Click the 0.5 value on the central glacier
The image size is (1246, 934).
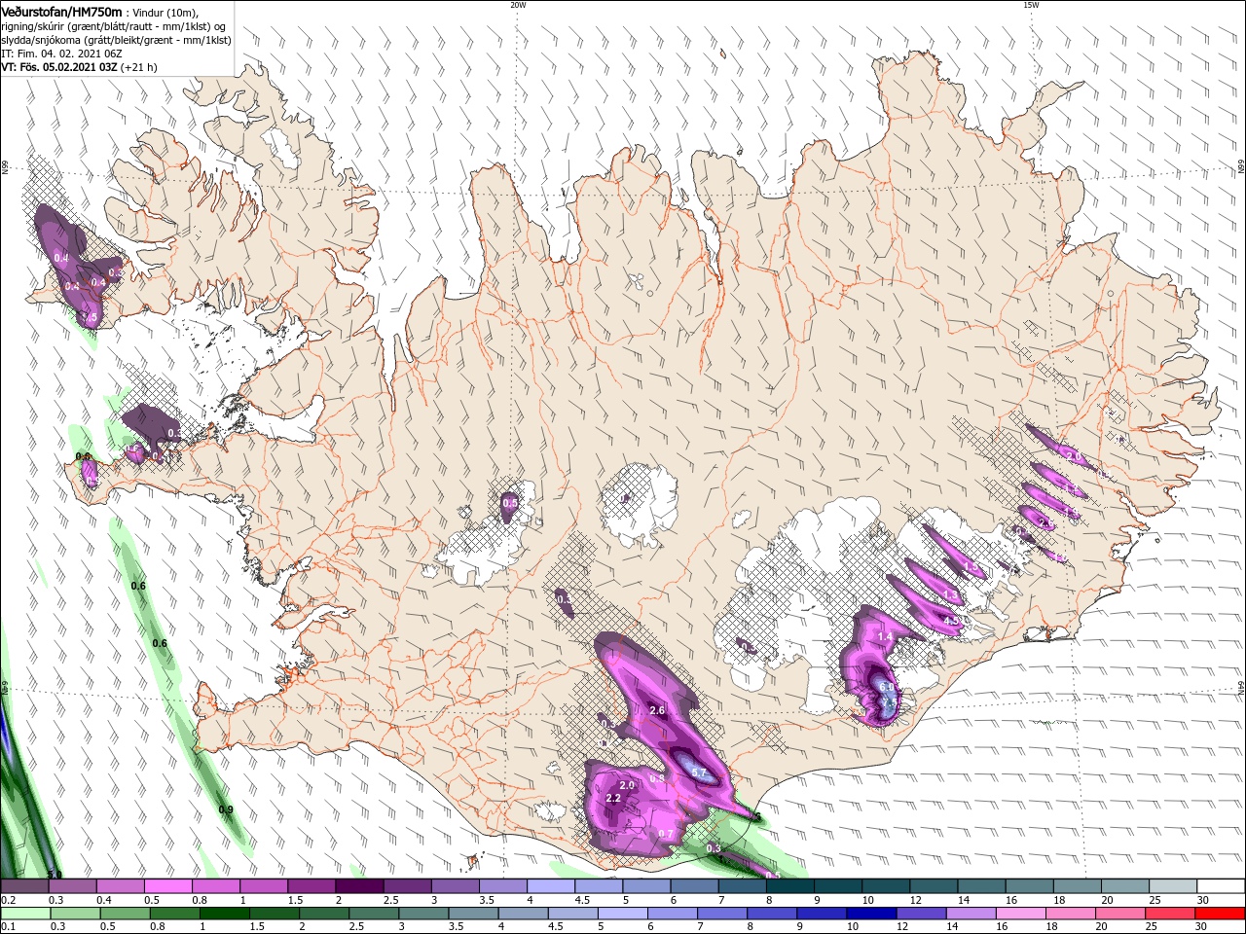[x=509, y=502]
